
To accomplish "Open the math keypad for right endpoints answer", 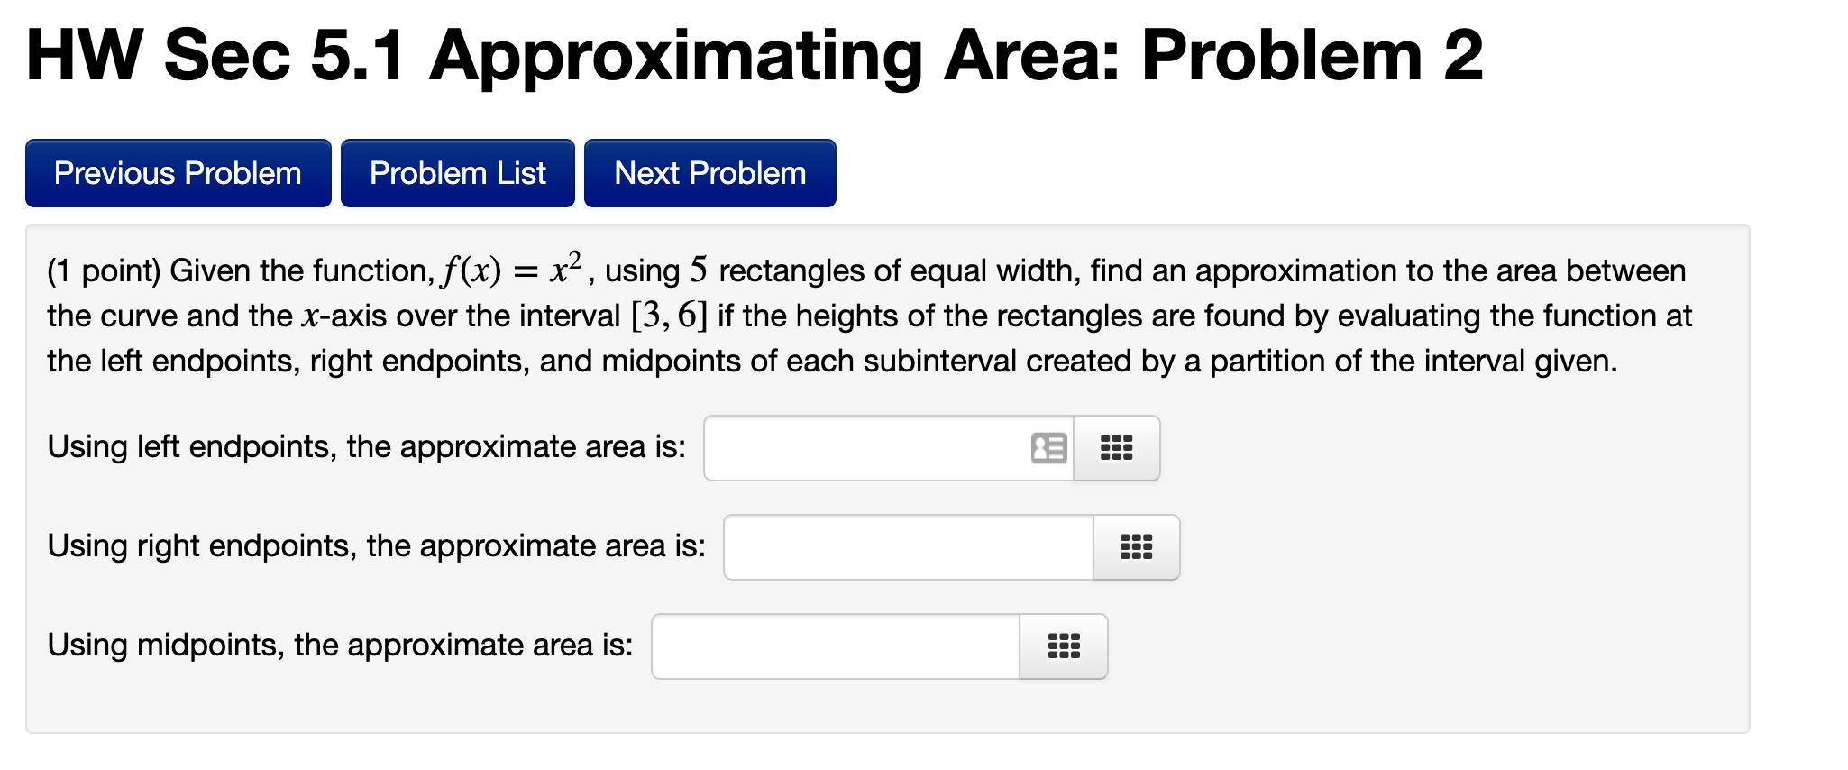I will tap(1135, 546).
